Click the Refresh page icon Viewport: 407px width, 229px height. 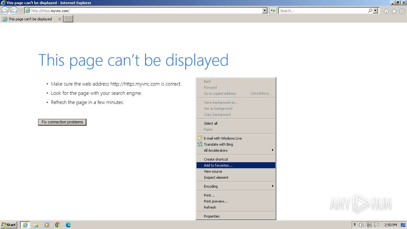(273, 11)
